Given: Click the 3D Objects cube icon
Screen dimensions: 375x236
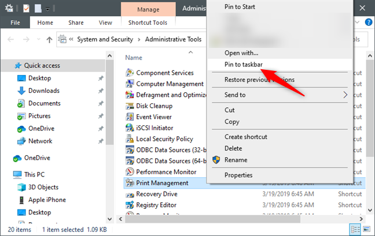Looking at the screenshot, I should (x=21, y=188).
